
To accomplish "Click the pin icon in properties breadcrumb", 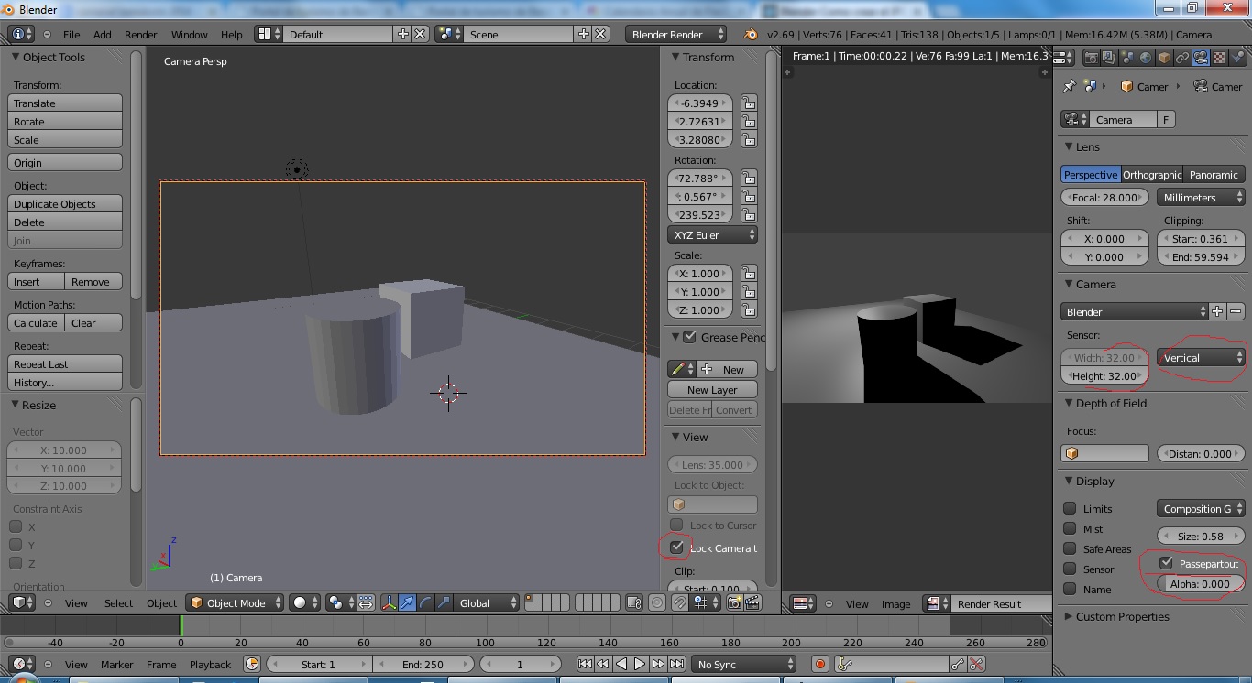I will tap(1069, 86).
